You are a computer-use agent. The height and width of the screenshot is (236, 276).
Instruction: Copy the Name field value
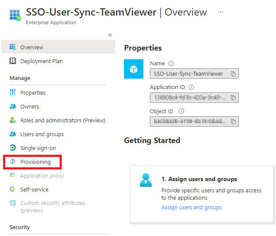(x=233, y=74)
